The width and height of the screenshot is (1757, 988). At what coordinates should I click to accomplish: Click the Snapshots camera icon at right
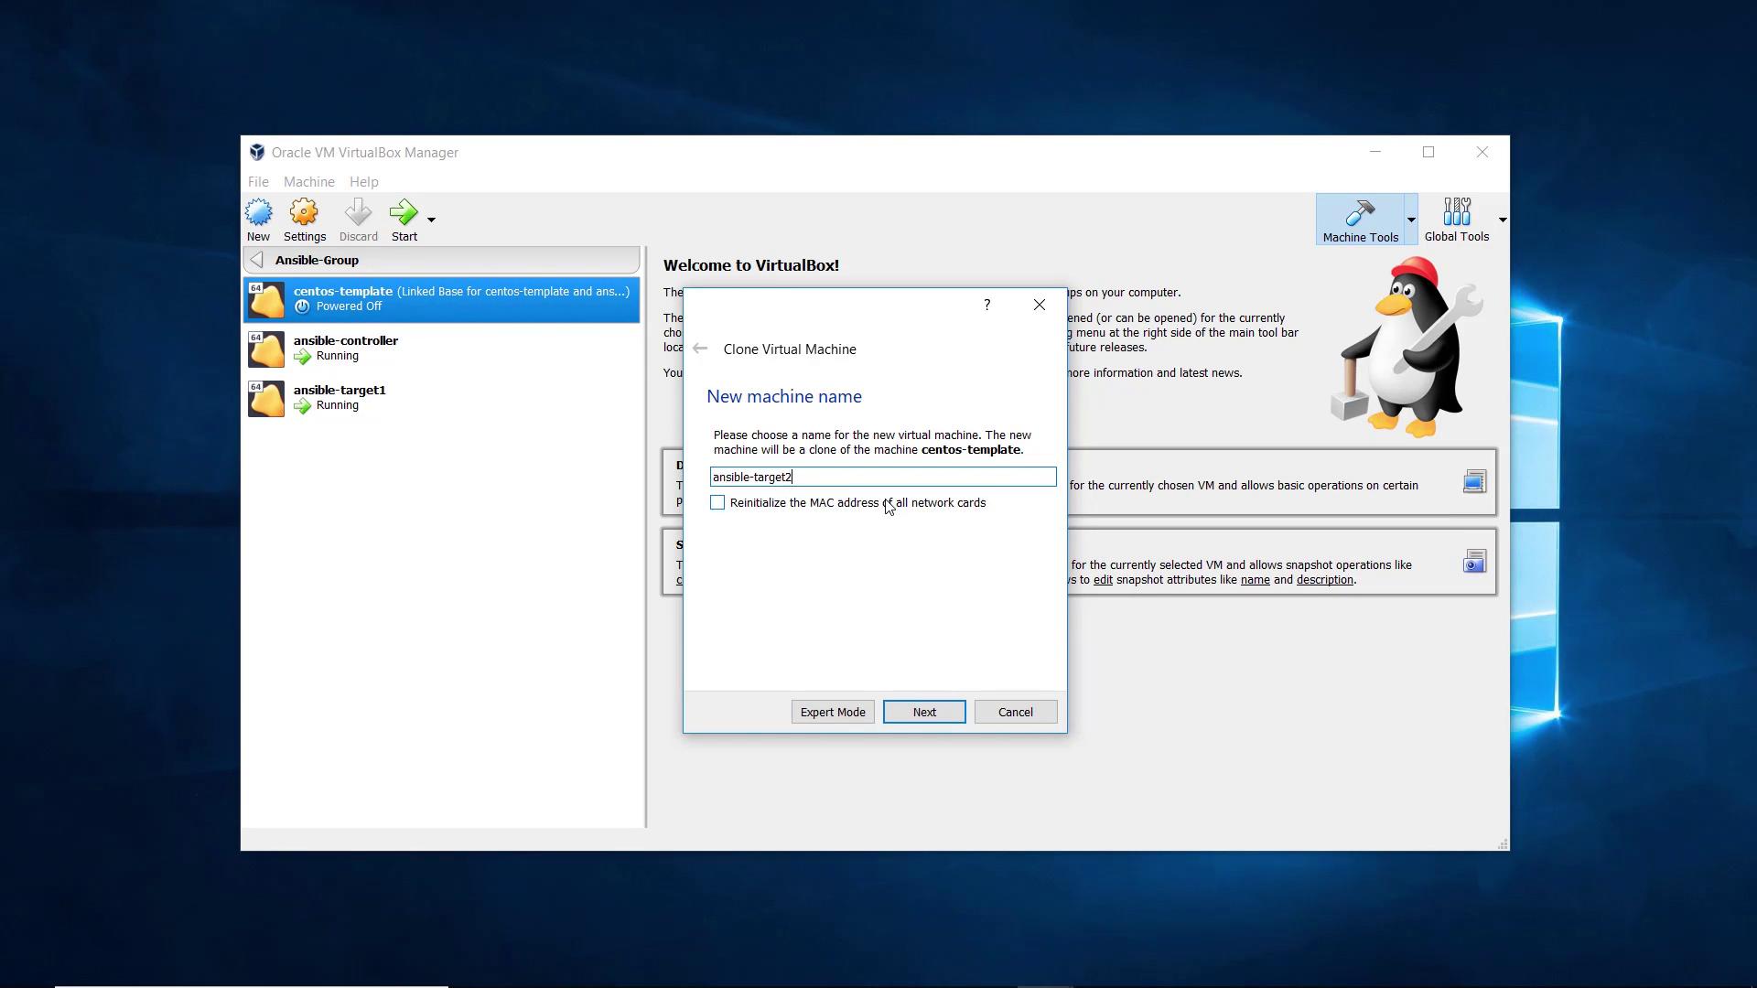click(1474, 562)
